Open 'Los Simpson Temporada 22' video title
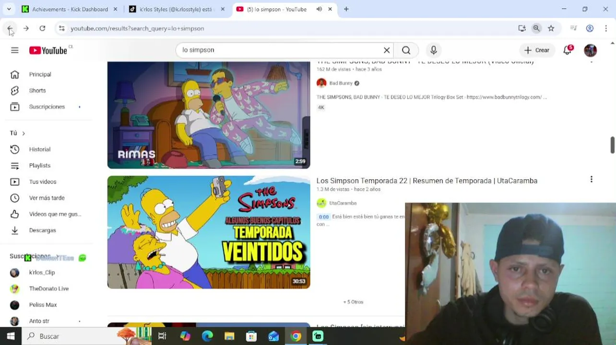Screen dimensions: 616x345 coord(427,181)
